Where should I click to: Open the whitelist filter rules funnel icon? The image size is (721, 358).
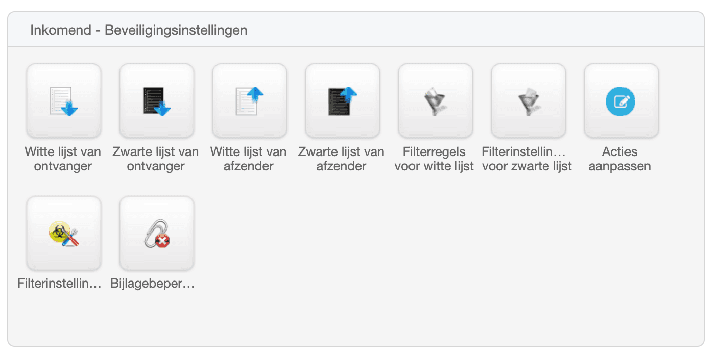click(x=435, y=101)
